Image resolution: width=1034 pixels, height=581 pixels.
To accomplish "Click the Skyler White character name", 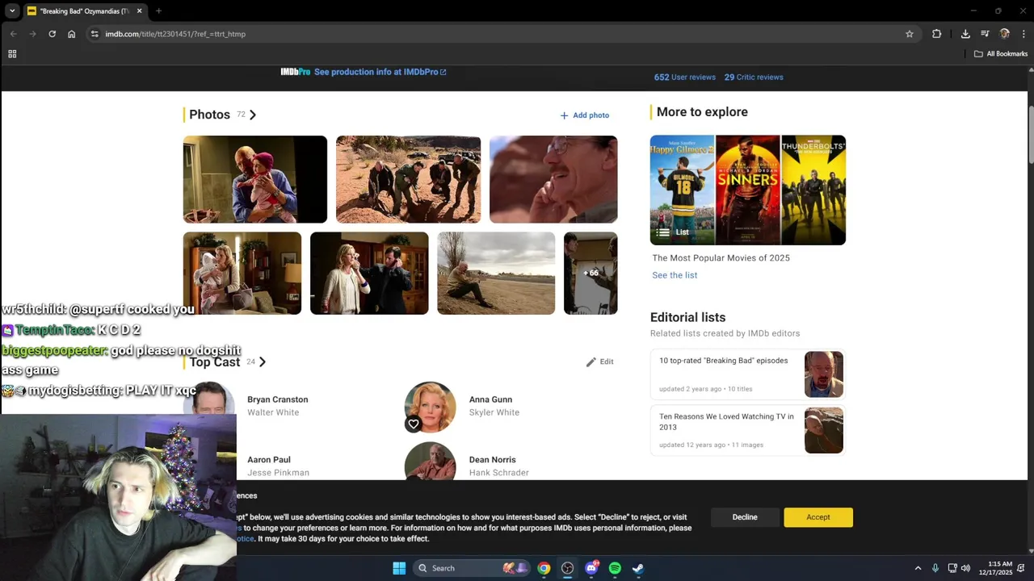I will (x=494, y=412).
